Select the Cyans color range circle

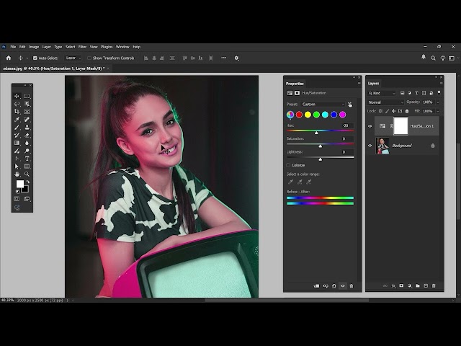click(325, 115)
